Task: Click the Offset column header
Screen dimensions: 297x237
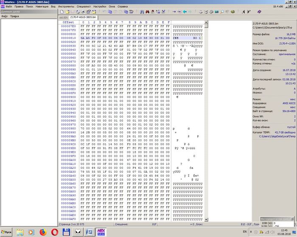Action: (x=68, y=22)
